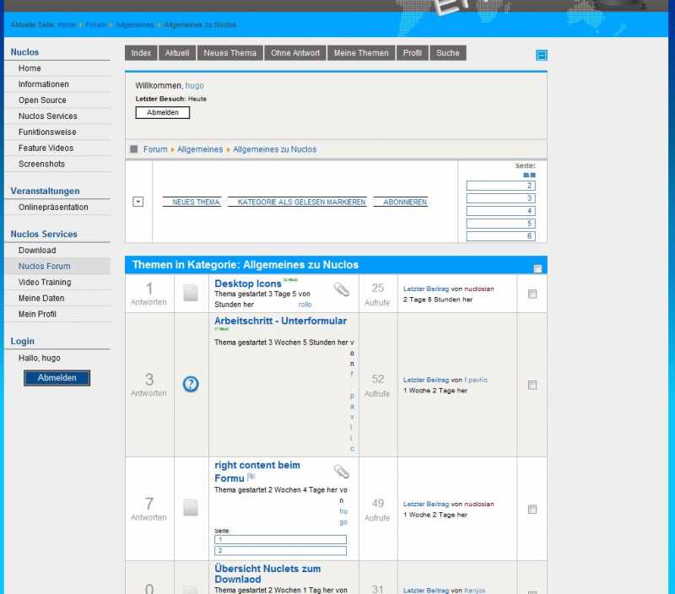Click the small page icons under Seite label
This screenshot has height=594, width=675.
point(529,175)
